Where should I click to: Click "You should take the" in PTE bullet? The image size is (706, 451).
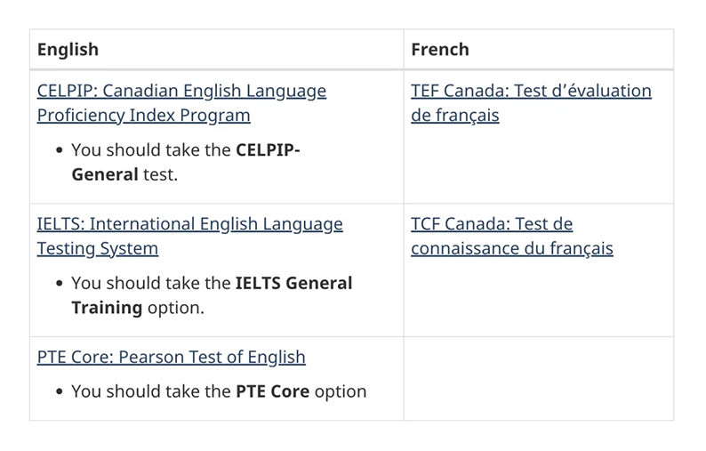[150, 391]
